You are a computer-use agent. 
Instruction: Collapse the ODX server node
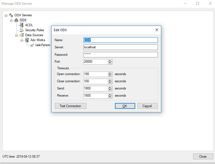(11, 20)
